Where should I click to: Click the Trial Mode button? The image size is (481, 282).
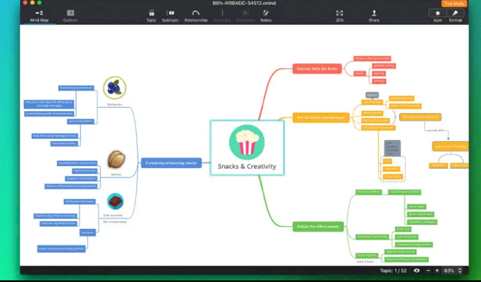454,4
